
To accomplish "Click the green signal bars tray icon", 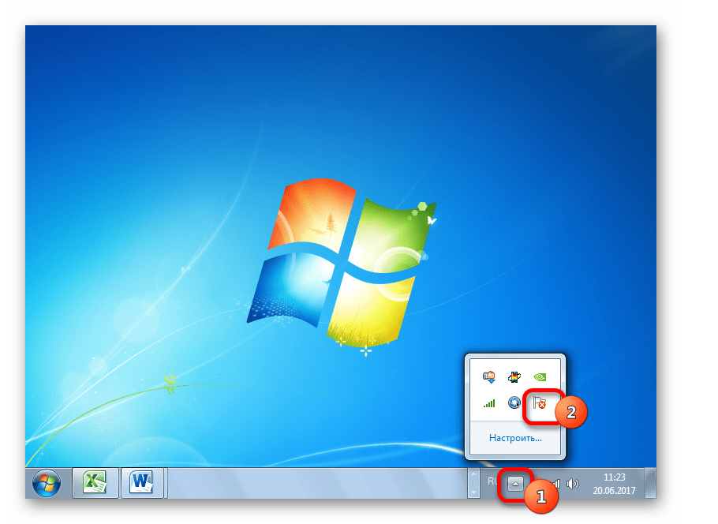I will point(489,403).
